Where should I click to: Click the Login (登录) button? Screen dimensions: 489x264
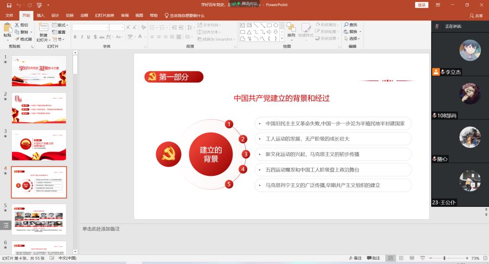coord(422,5)
